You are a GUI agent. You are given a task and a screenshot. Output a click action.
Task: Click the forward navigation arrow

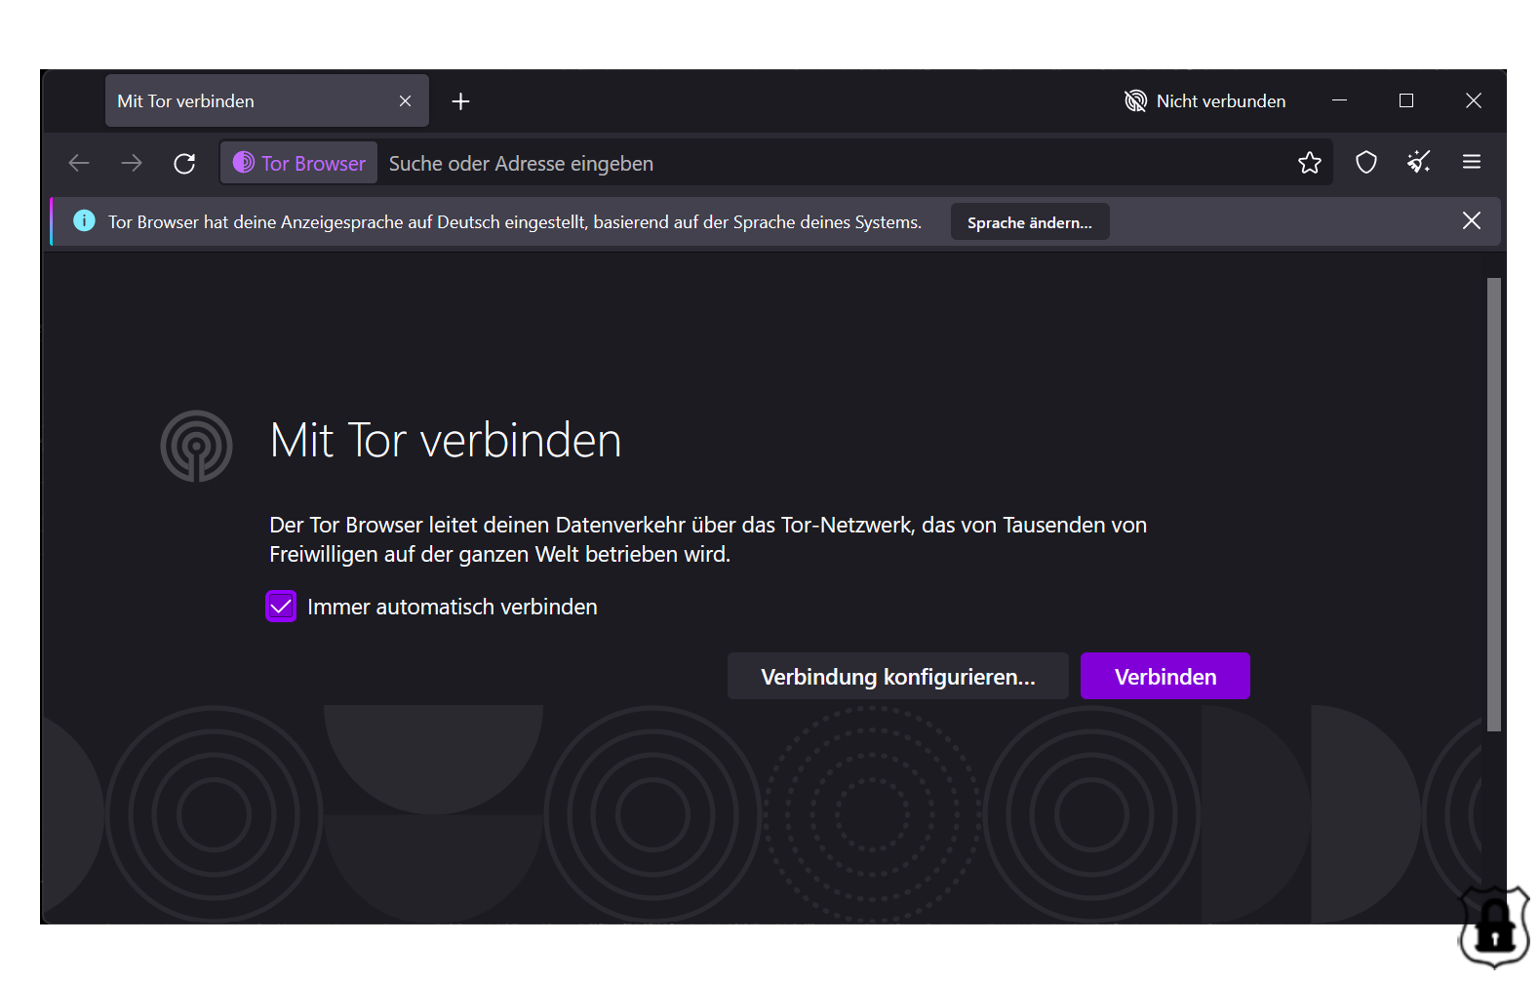pos(132,163)
